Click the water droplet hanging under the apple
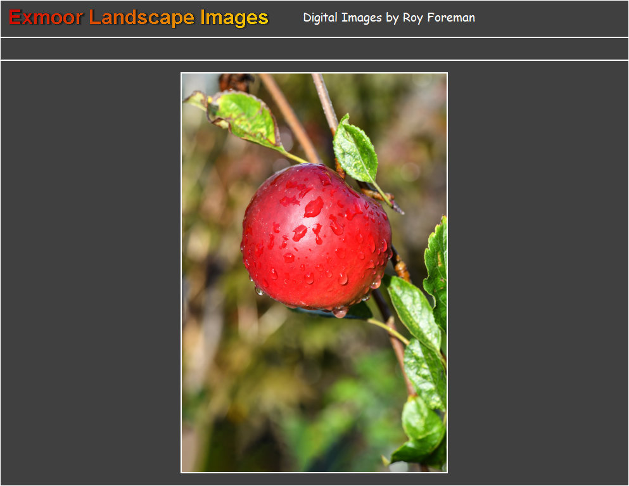The width and height of the screenshot is (629, 486). (340, 312)
